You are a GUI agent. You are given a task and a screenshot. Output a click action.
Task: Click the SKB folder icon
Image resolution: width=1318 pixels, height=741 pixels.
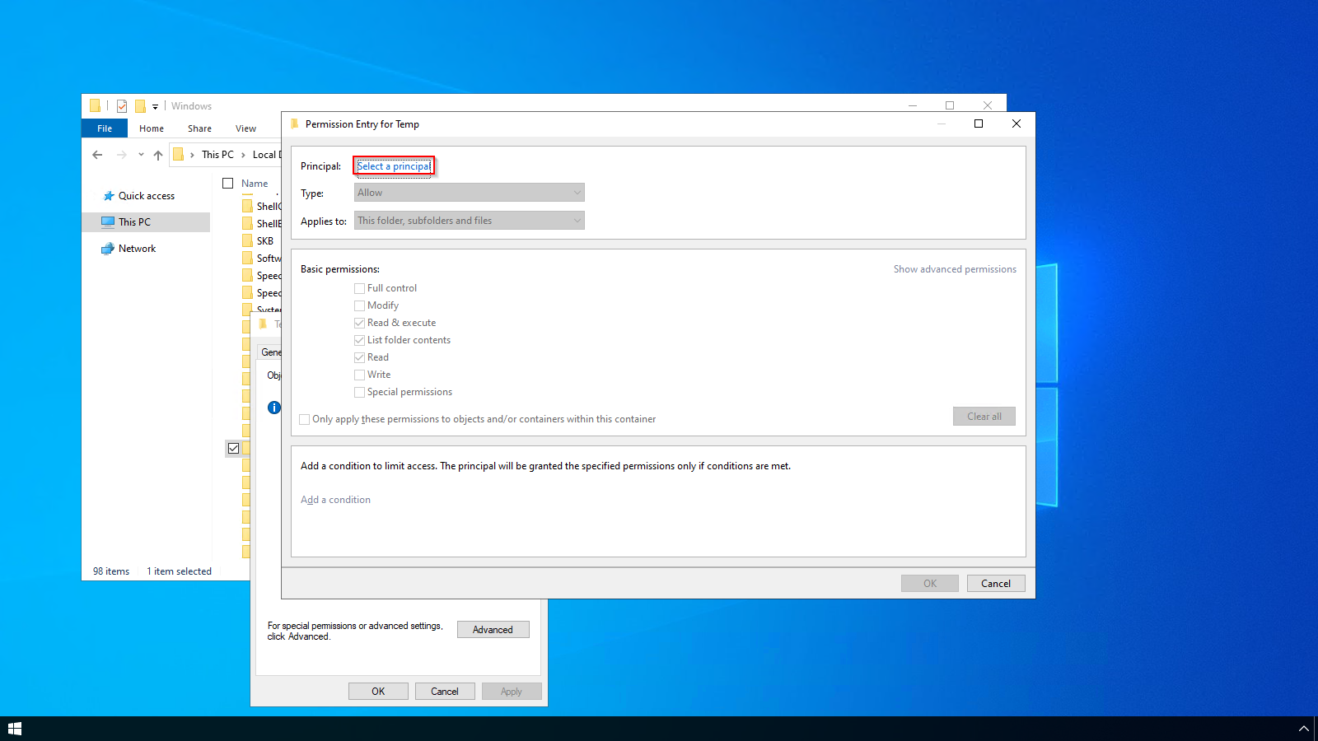point(247,241)
